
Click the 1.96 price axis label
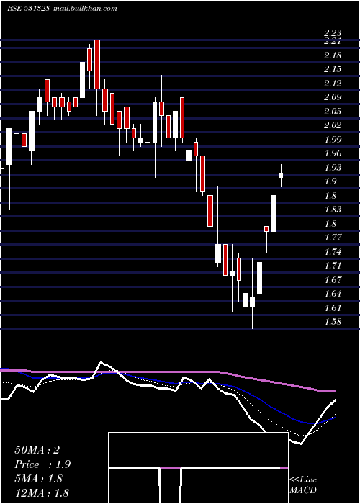coord(333,153)
